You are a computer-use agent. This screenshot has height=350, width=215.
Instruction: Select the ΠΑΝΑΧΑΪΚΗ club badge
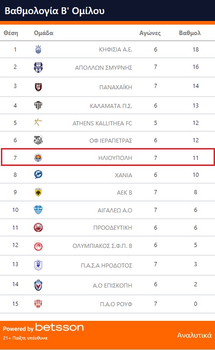(x=38, y=87)
